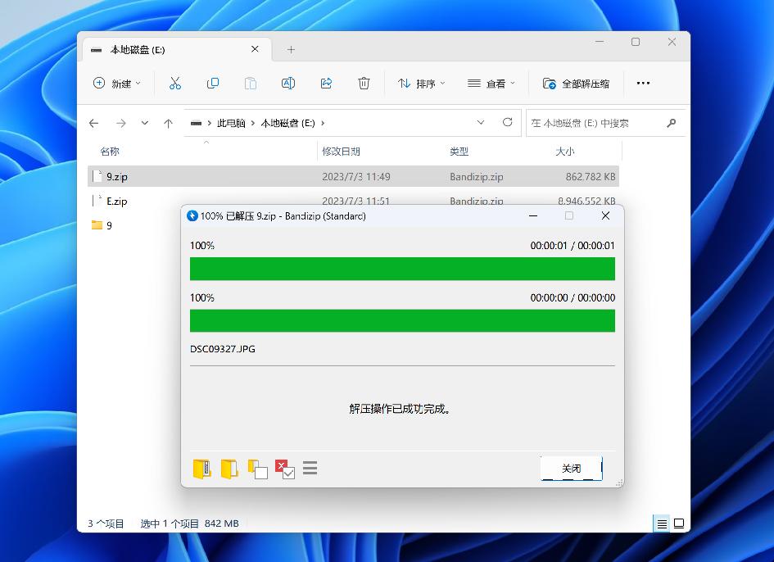
Task: Open 此电脑 from the breadcrumb bar
Action: click(x=230, y=122)
